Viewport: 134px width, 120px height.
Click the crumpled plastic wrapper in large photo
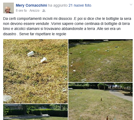coord(7,98)
